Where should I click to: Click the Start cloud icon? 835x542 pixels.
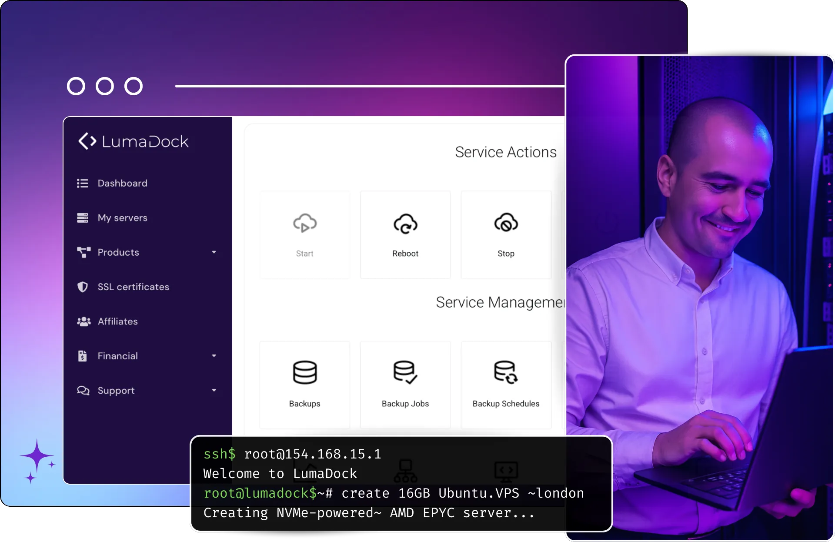pos(305,223)
